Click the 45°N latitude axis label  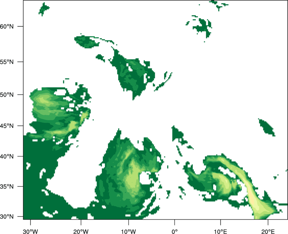click(x=7, y=126)
